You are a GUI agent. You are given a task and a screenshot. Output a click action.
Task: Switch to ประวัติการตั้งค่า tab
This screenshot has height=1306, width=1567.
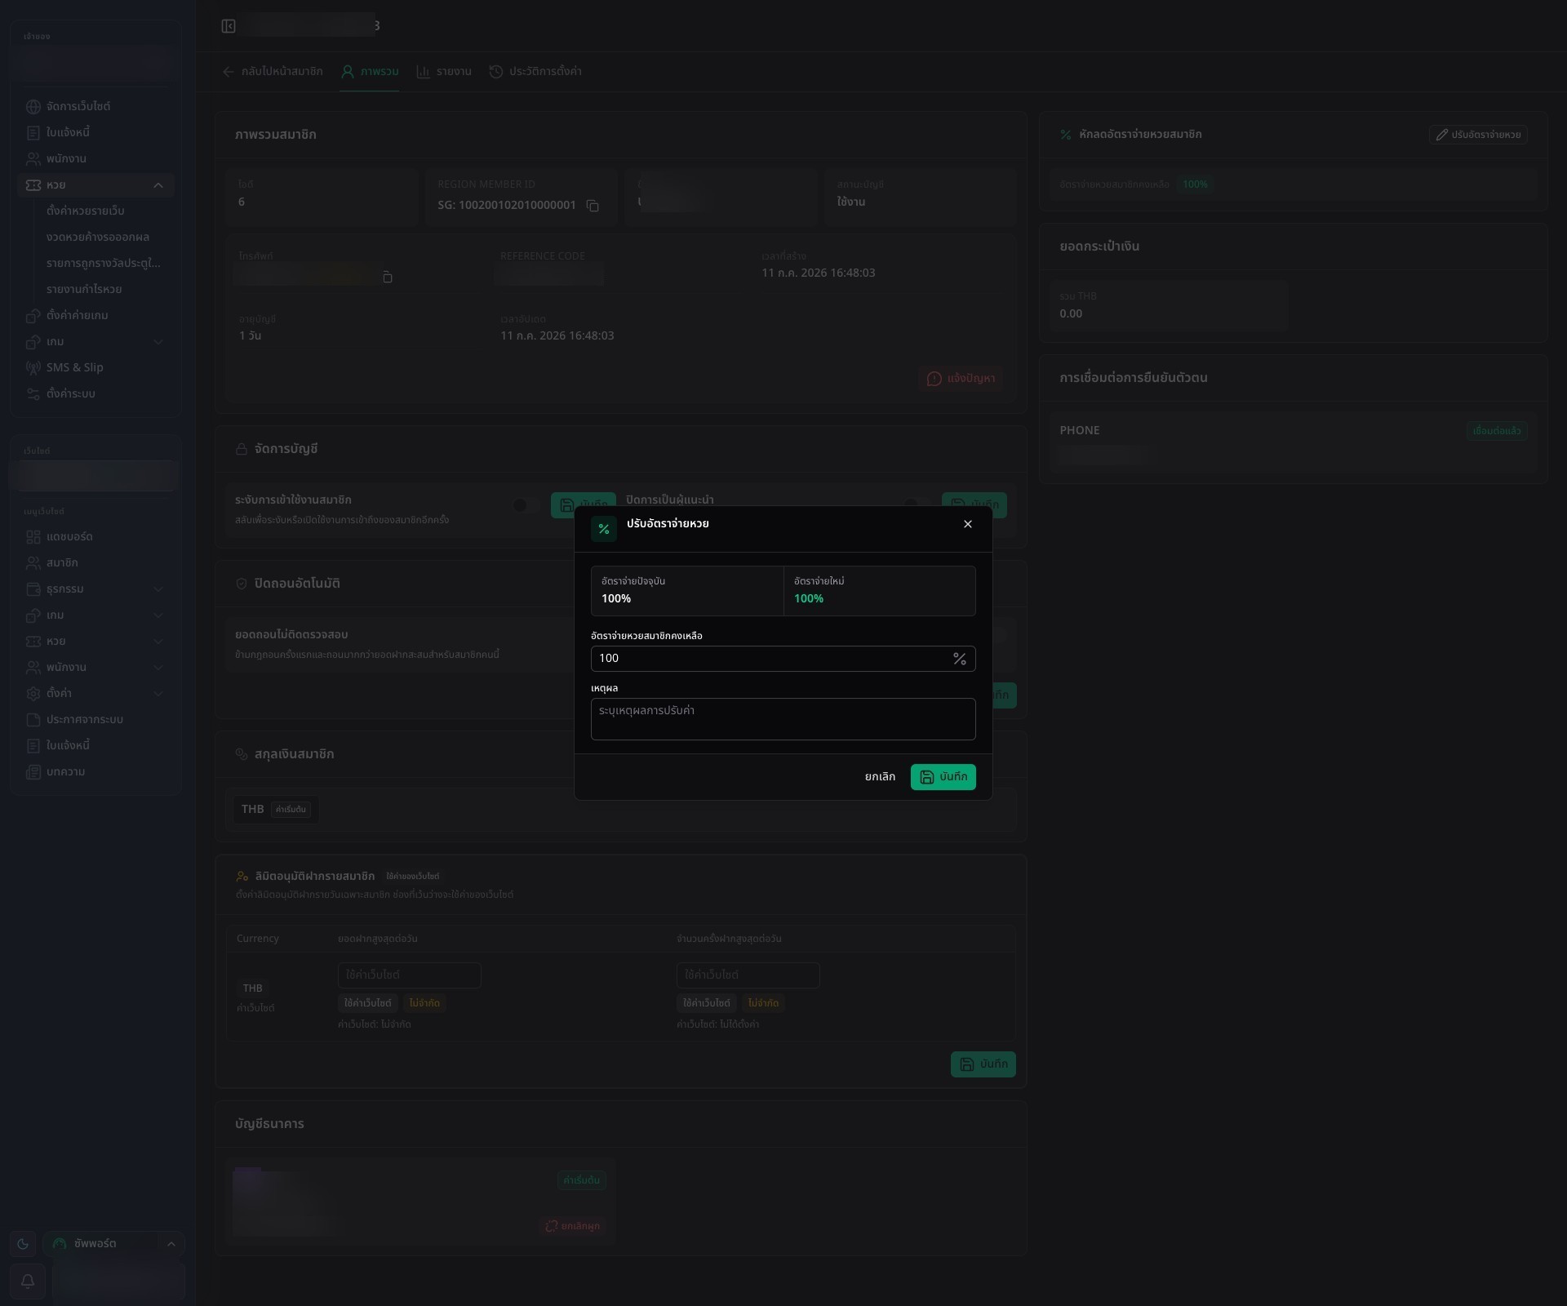[x=535, y=72]
